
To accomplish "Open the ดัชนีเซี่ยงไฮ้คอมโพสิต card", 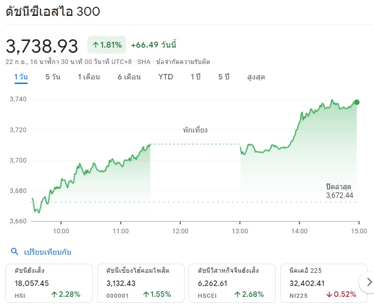I will pyautogui.click(x=140, y=282).
